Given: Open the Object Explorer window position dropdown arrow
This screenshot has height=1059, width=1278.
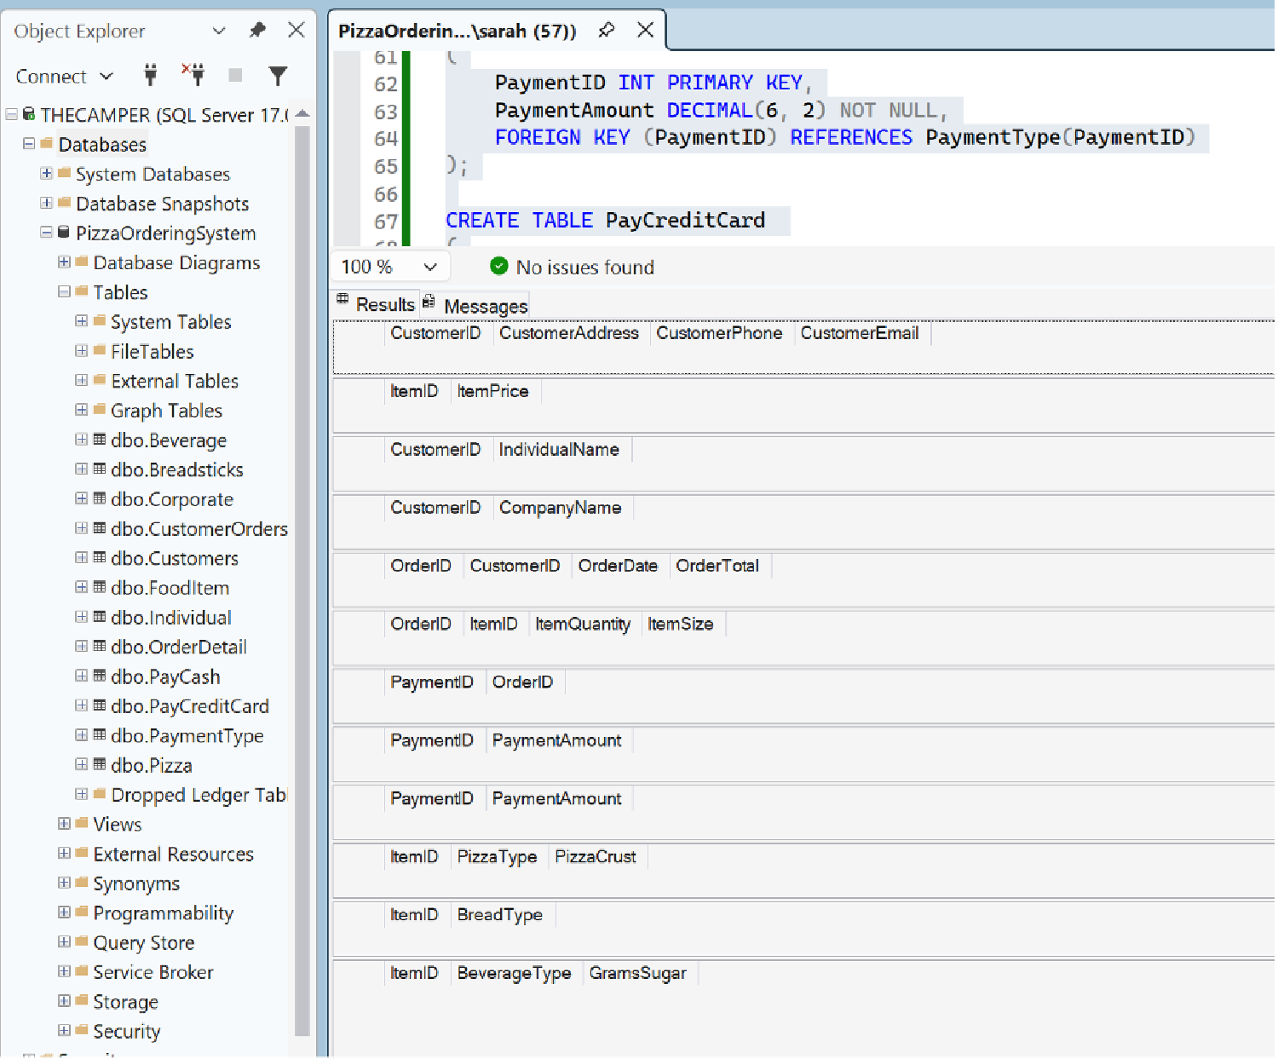Looking at the screenshot, I should click(219, 31).
